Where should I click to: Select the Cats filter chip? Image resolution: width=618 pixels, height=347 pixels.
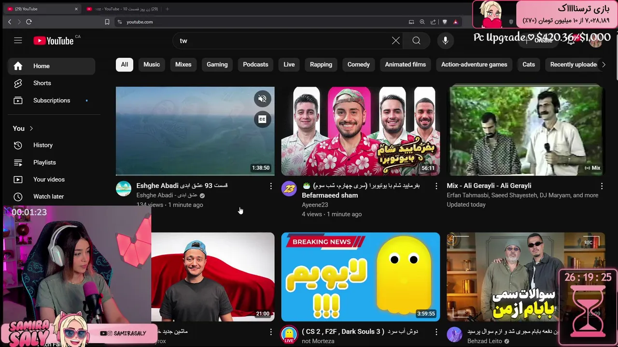pos(529,65)
